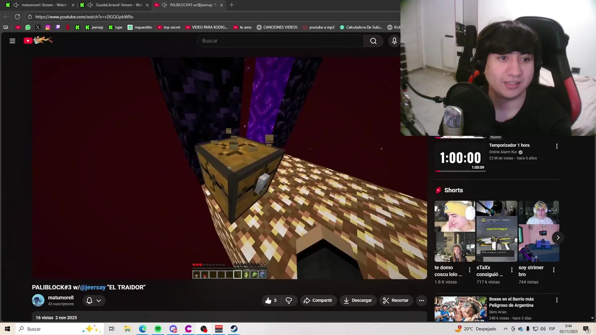Viewport: 596px width, 335px height.
Task: Open the Online Alarm Kur channel link
Action: click(503, 152)
